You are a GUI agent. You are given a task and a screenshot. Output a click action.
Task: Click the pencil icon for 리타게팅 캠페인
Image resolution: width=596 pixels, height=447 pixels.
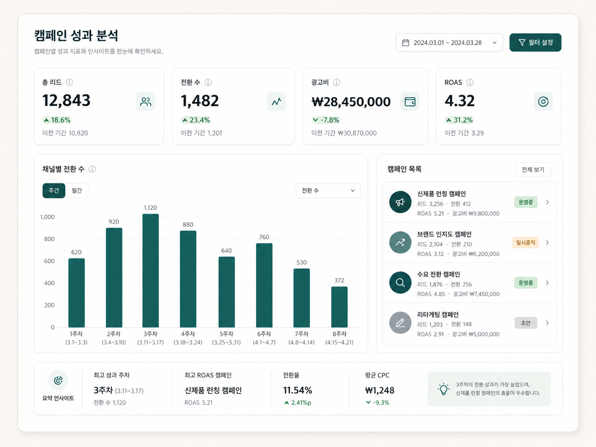click(x=400, y=323)
